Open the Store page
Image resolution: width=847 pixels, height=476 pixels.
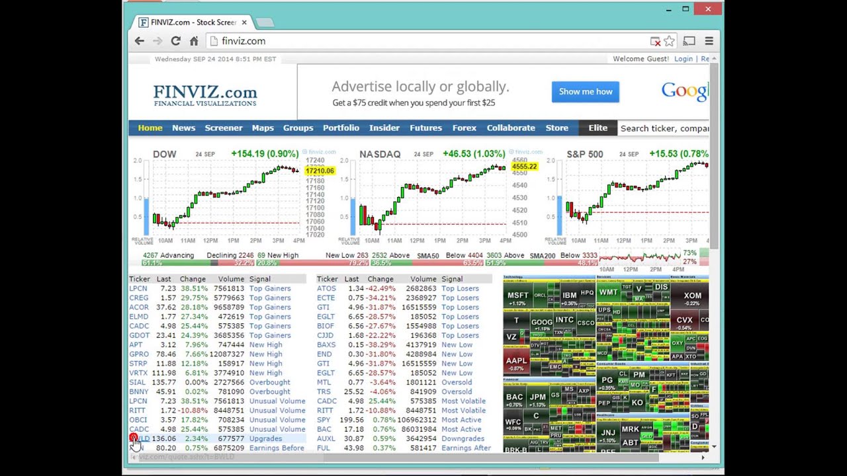pyautogui.click(x=557, y=128)
